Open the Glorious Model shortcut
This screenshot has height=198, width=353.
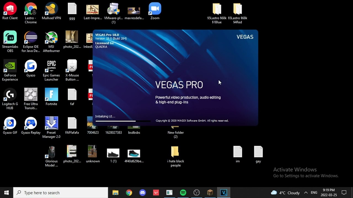click(x=51, y=156)
